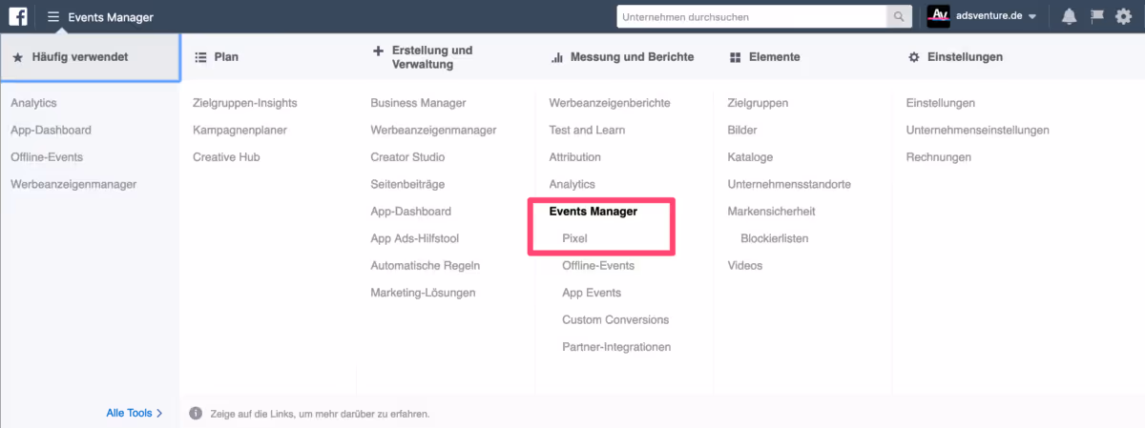Open Blockierlisten
This screenshot has width=1145, height=428.
pyautogui.click(x=774, y=238)
